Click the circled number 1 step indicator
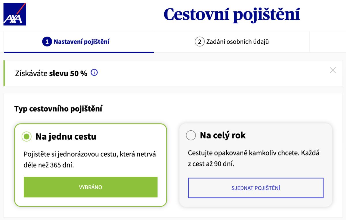Viewport: 346px width, 220px height. pyautogui.click(x=47, y=42)
